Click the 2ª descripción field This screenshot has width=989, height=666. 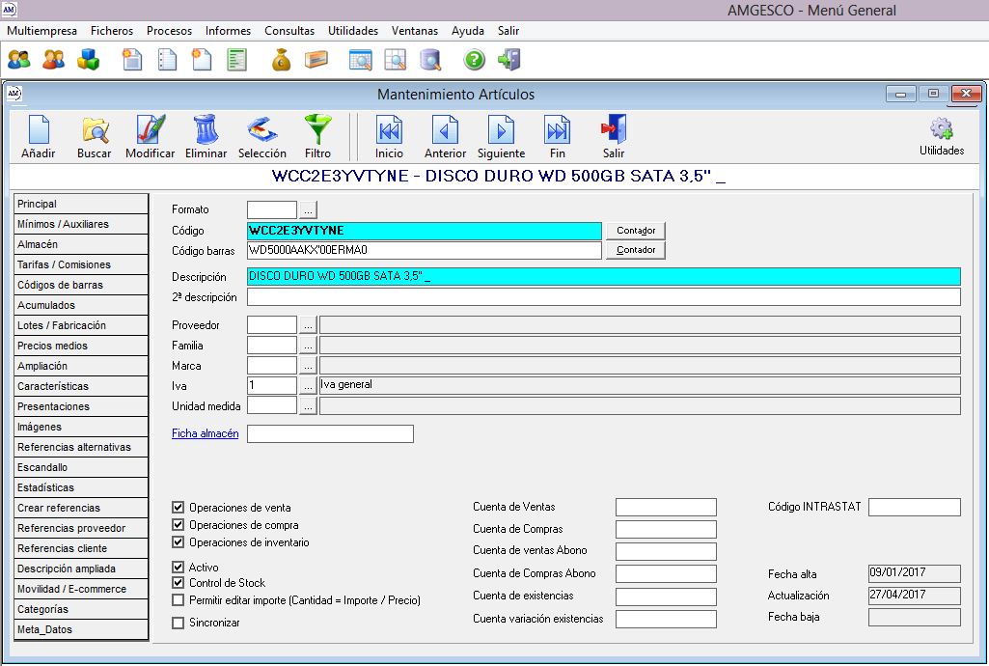coord(604,297)
